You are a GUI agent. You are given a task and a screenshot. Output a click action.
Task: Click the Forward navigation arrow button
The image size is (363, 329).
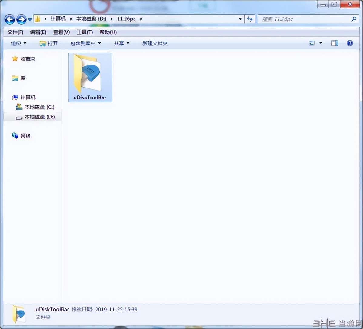pyautogui.click(x=21, y=19)
